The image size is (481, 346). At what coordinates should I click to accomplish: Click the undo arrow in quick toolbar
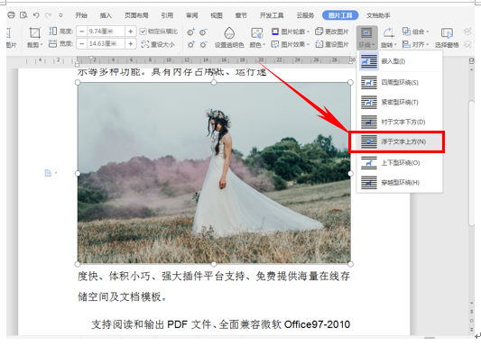pos(36,15)
